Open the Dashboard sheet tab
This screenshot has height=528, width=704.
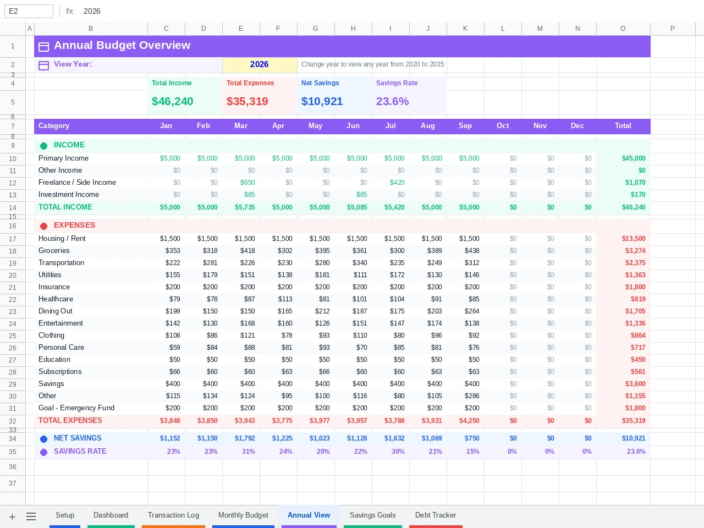point(111,515)
